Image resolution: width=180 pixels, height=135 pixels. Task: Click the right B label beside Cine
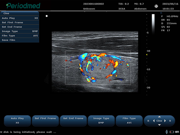click(170, 121)
